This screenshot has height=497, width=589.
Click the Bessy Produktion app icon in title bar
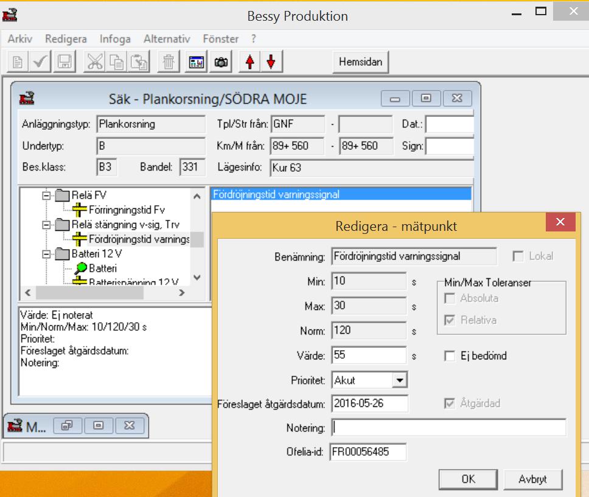[x=10, y=15]
